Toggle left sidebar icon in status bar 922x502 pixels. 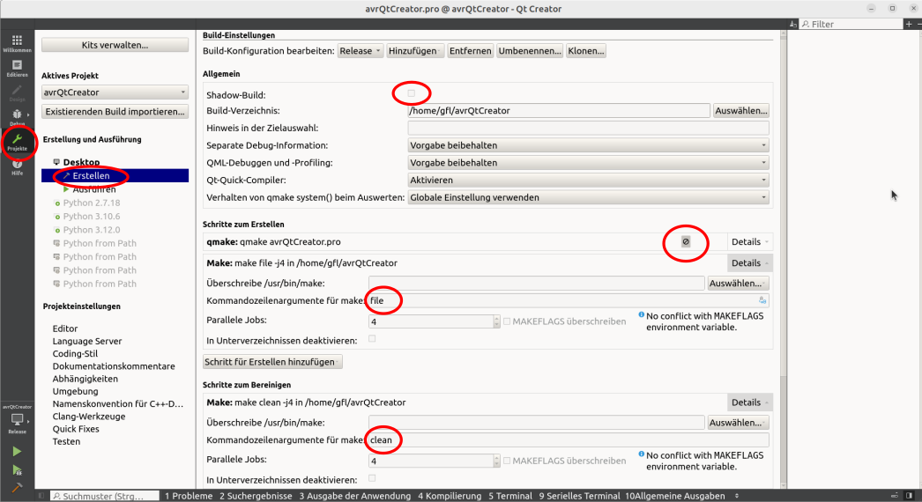[x=41, y=496]
